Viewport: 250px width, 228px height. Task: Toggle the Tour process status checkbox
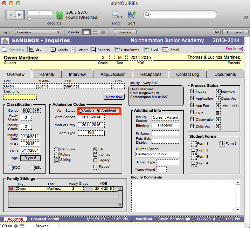click(192, 113)
